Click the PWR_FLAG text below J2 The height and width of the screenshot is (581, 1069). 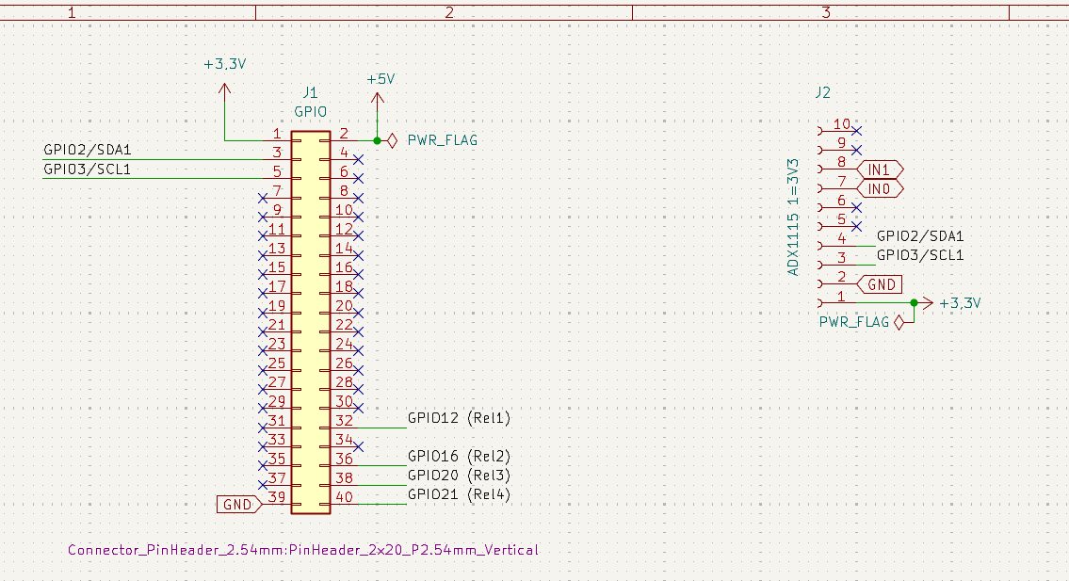click(x=854, y=323)
